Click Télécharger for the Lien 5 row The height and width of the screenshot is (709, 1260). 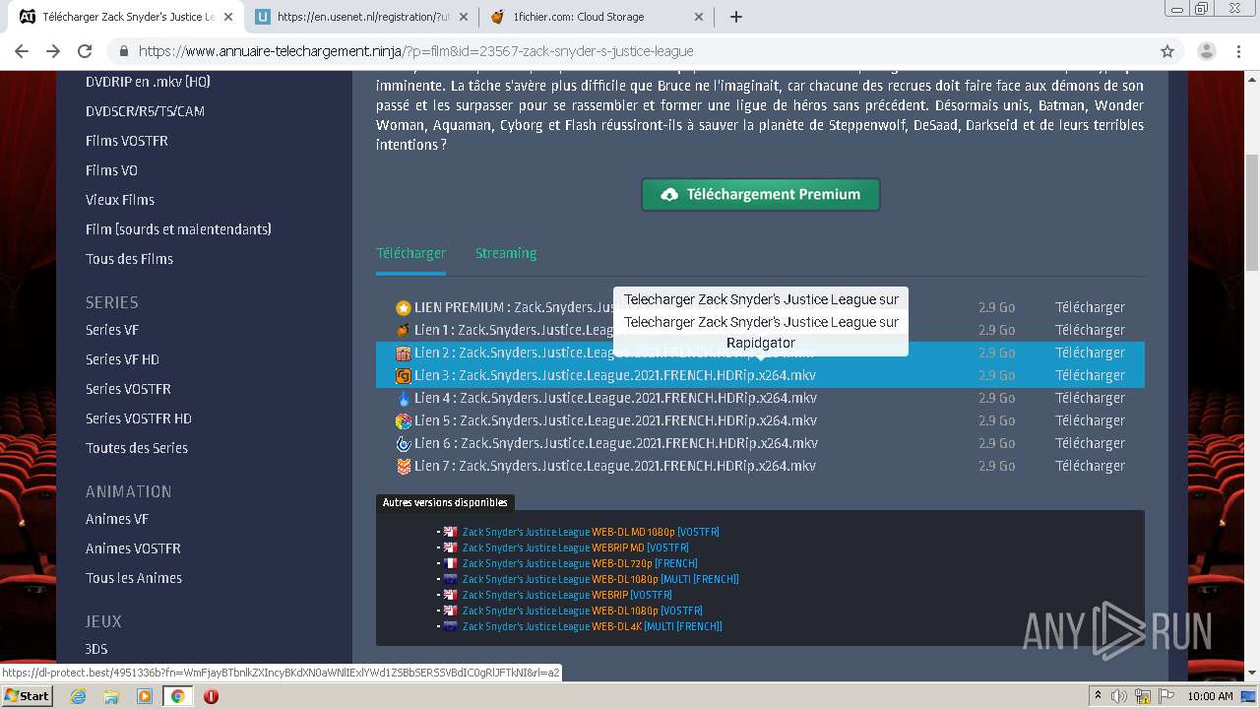(1090, 420)
